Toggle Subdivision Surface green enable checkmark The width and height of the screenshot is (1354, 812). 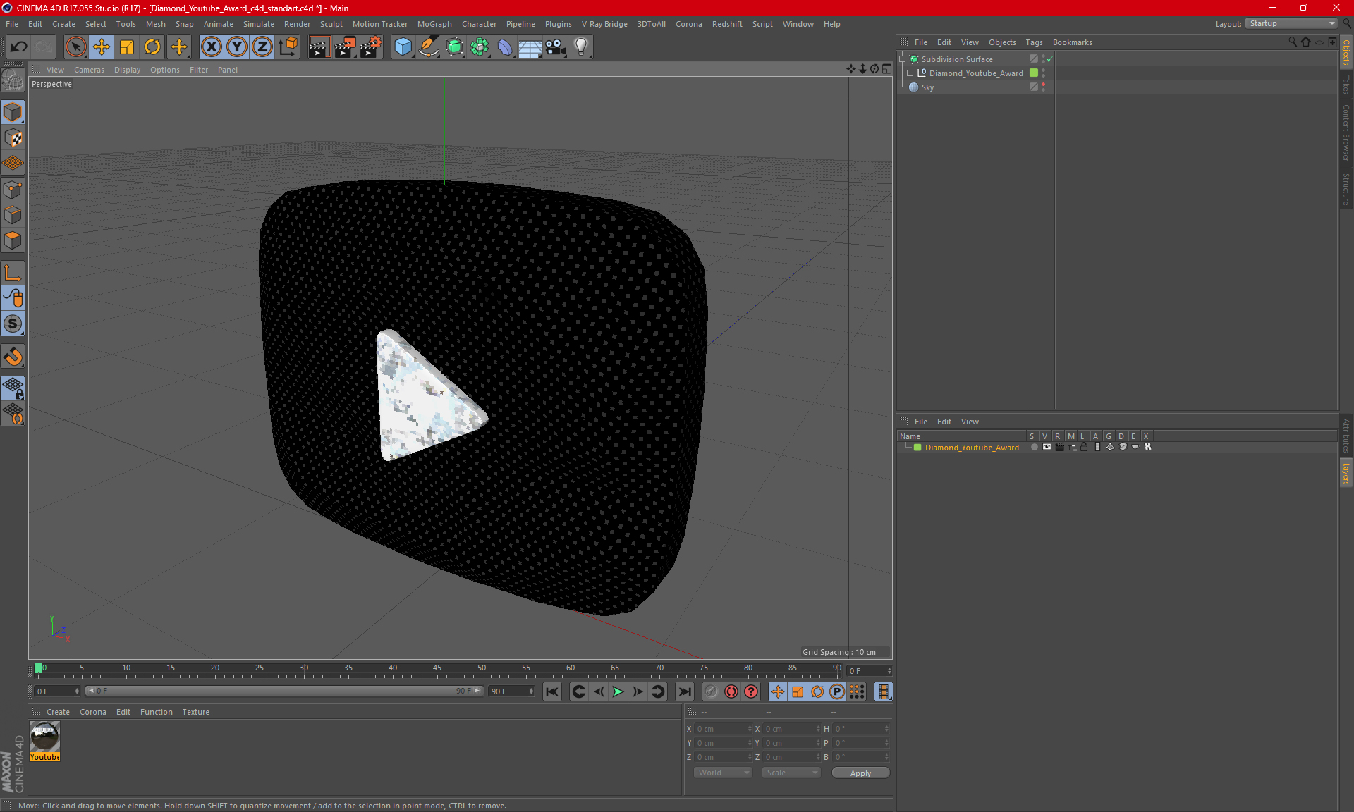[x=1049, y=59]
